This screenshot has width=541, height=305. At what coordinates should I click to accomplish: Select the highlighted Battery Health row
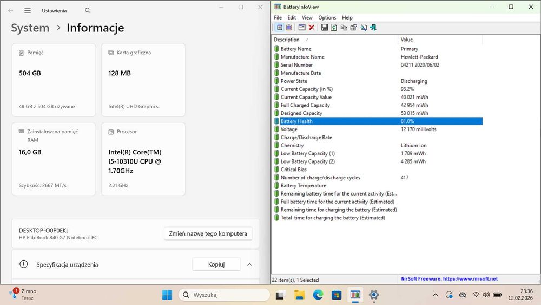tap(378, 121)
